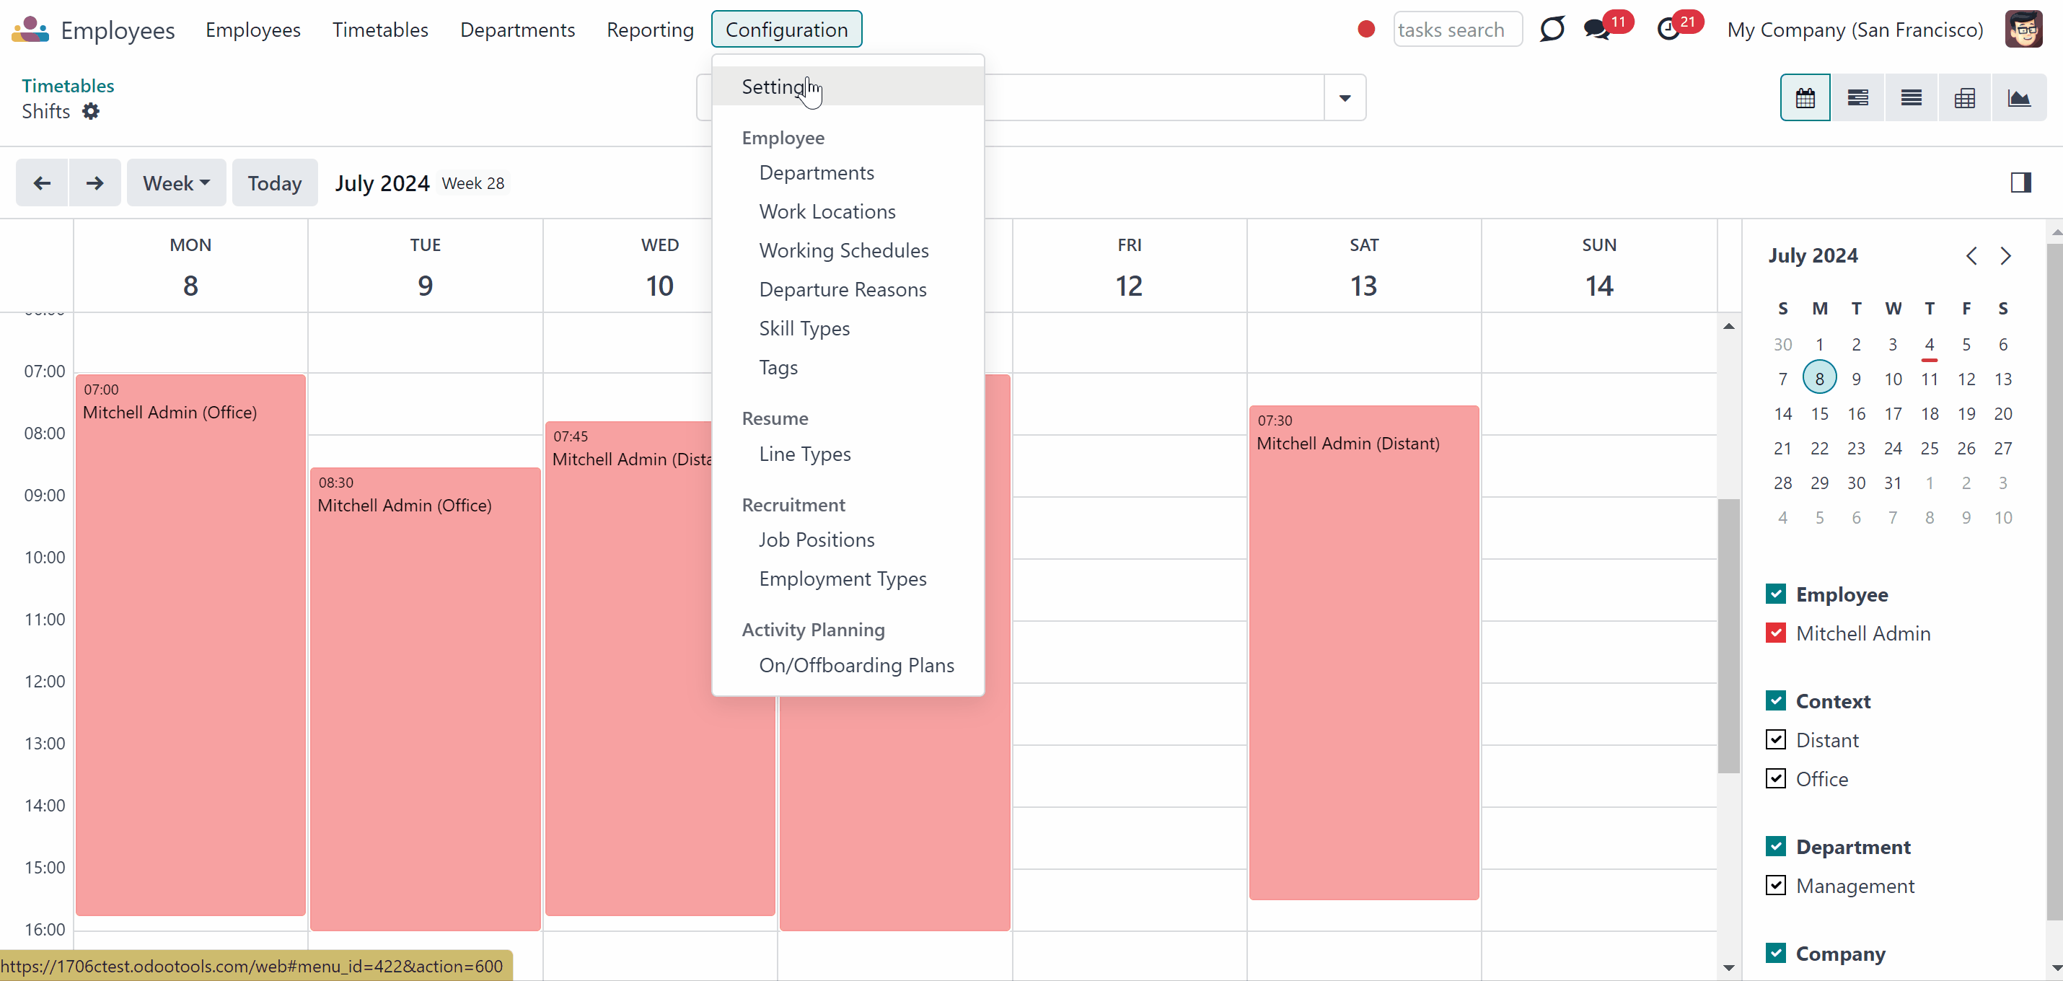Expand the Week range dropdown
2063x981 pixels.
click(176, 182)
